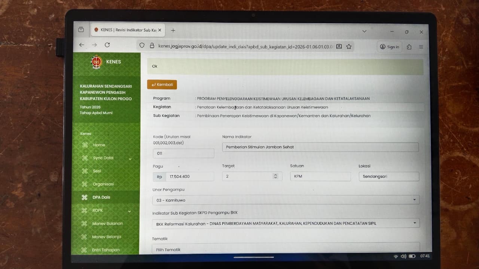Go back using browser back arrow
This screenshot has width=479, height=269.
pyautogui.click(x=82, y=45)
